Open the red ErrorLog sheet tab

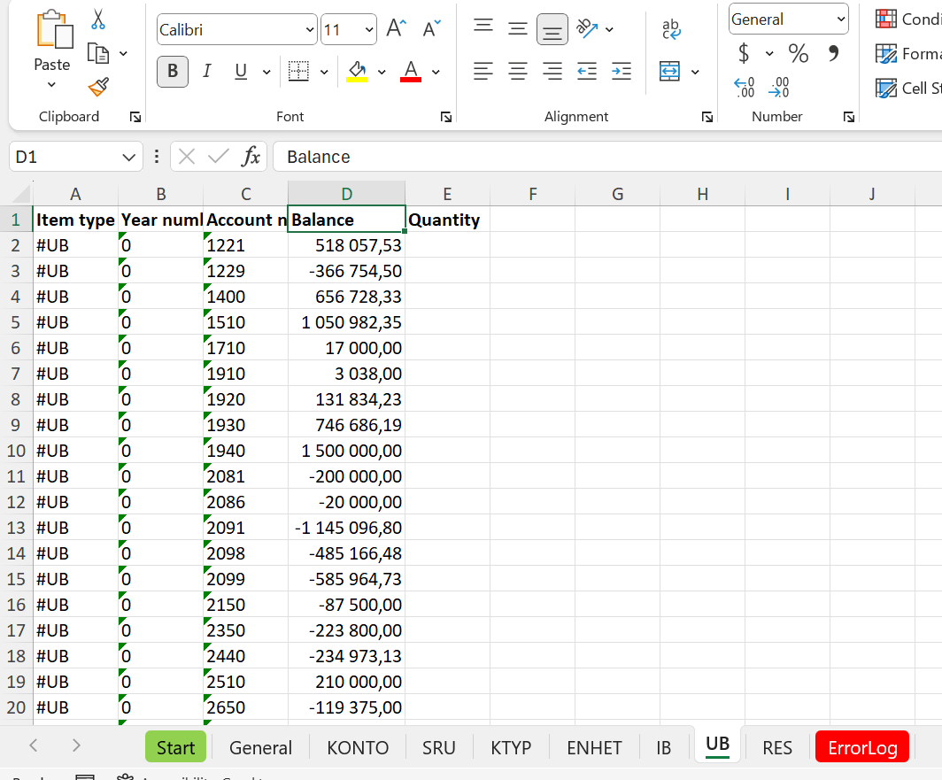pyautogui.click(x=862, y=747)
